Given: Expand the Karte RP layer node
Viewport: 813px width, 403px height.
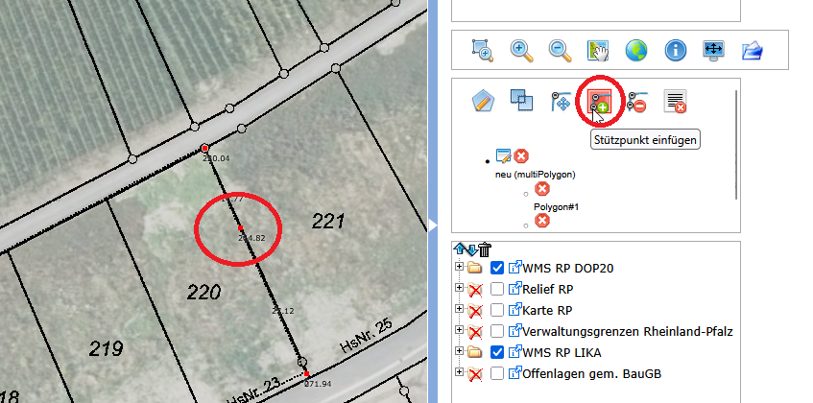Looking at the screenshot, I should [x=459, y=310].
